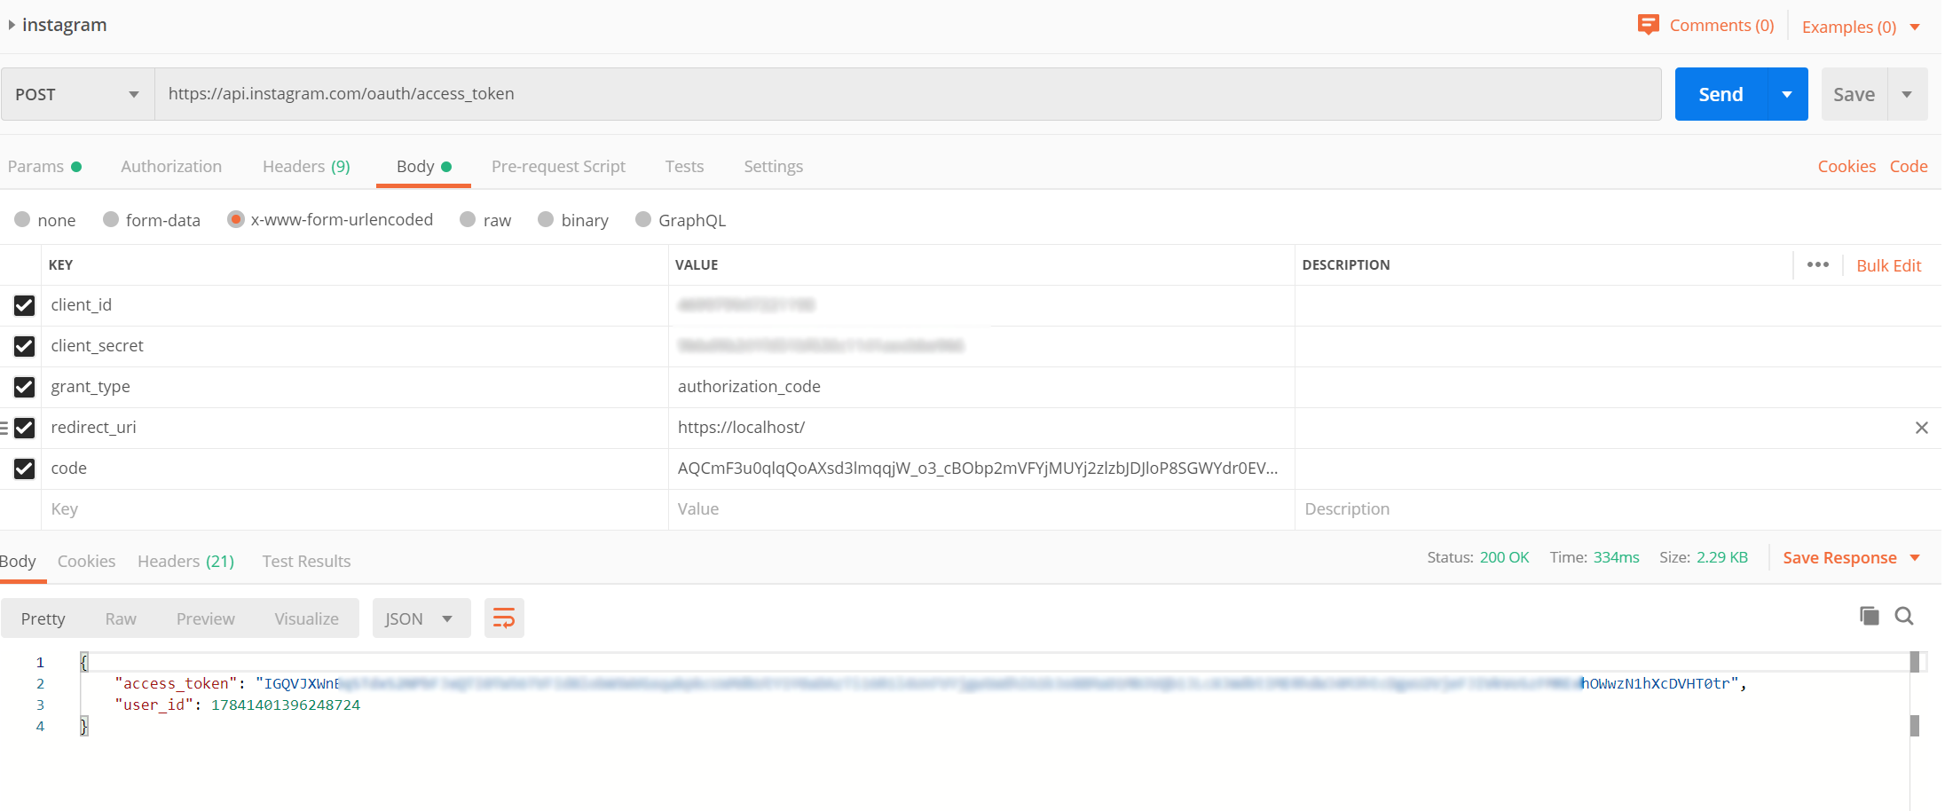Toggle the grant_type parameter checkbox
This screenshot has width=1945, height=811.
pos(24,387)
